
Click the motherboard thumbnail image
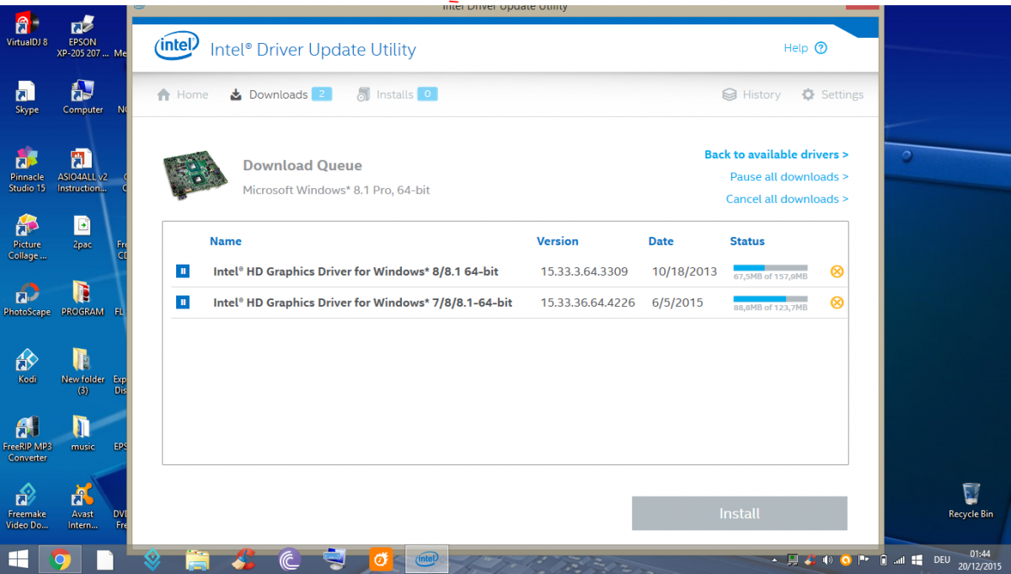(195, 175)
